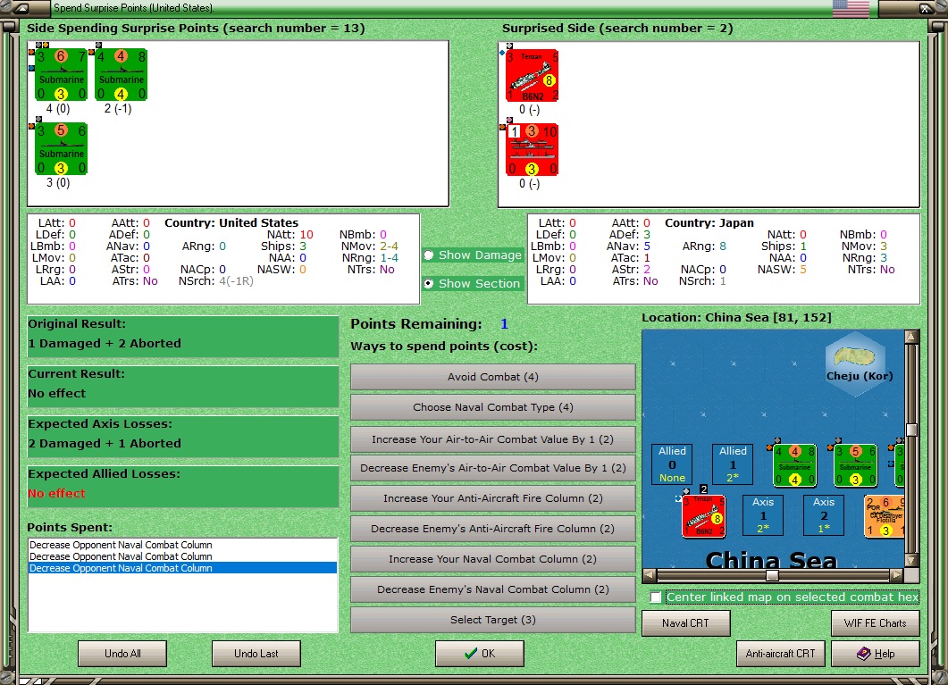Click Country: United States label
The height and width of the screenshot is (685, 948).
(231, 223)
